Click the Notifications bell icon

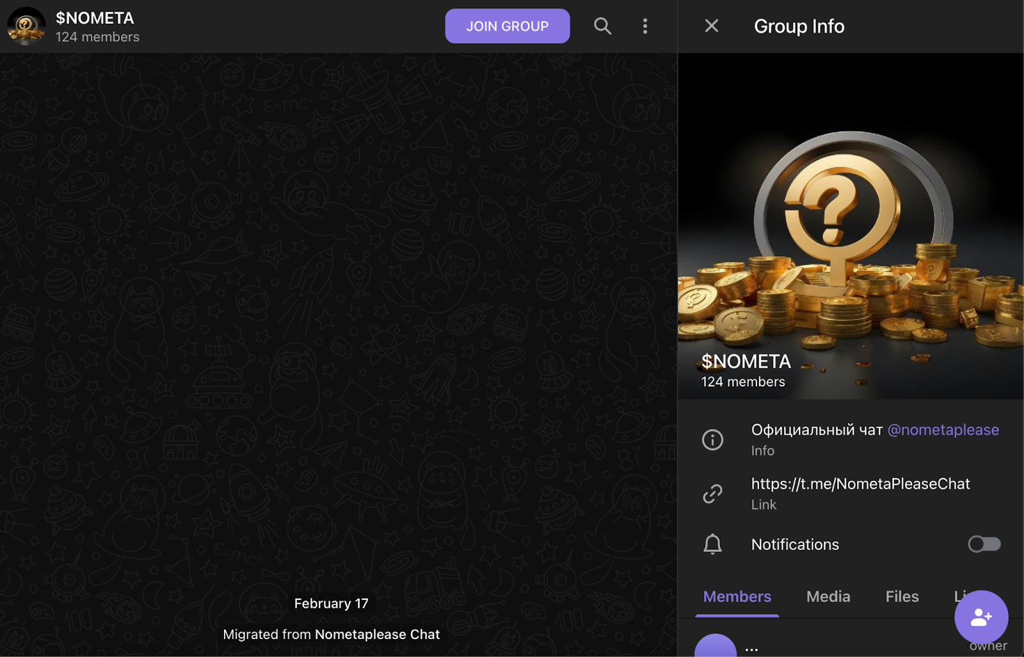click(712, 544)
